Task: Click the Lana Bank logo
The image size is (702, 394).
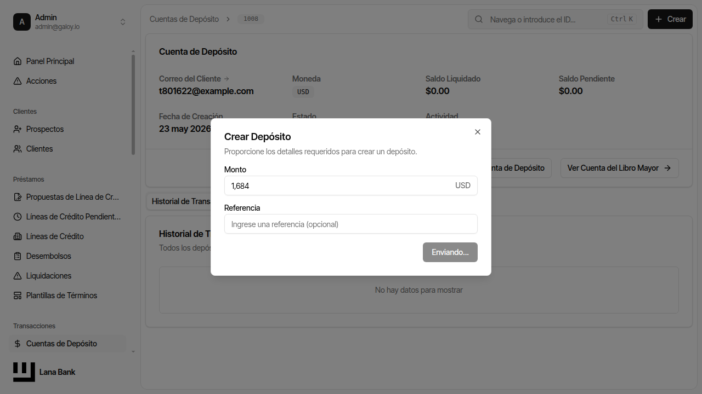Action: click(x=24, y=372)
